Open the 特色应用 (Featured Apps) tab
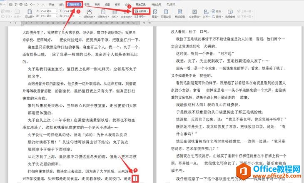Screen dimensions: 304x183 pos(156,5)
